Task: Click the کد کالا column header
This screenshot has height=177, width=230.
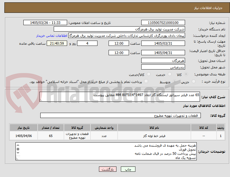Action: click(204, 128)
